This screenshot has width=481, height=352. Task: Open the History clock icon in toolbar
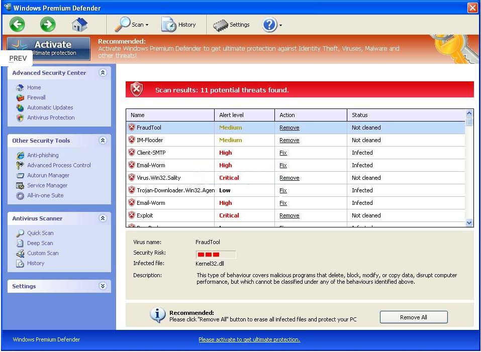point(169,25)
